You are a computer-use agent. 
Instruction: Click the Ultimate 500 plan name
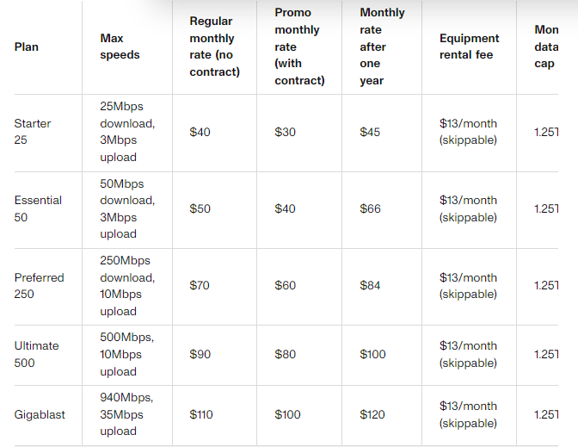(x=36, y=354)
